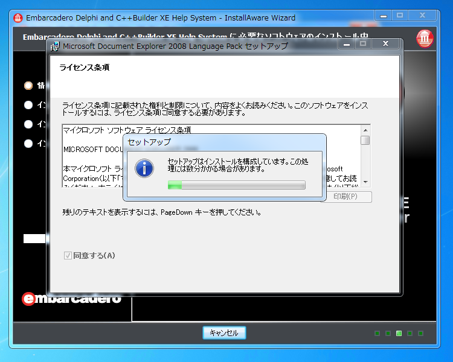The height and width of the screenshot is (362, 453).
Task: Click scrollbar down arrow in license text
Action: click(365, 182)
